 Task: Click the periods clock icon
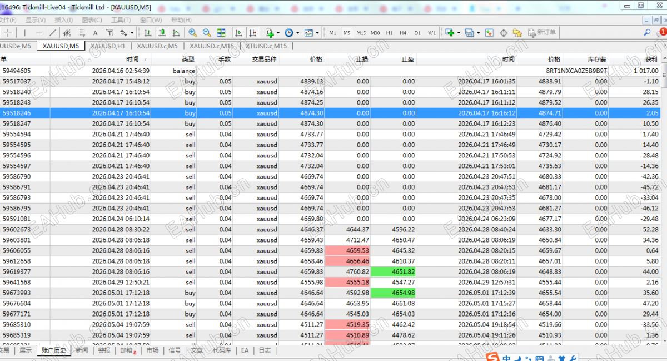pos(289,33)
